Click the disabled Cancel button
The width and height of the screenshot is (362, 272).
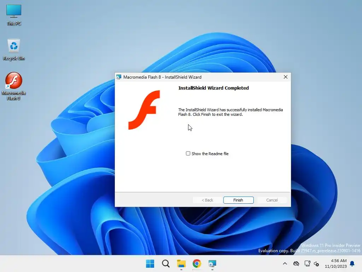tap(272, 200)
